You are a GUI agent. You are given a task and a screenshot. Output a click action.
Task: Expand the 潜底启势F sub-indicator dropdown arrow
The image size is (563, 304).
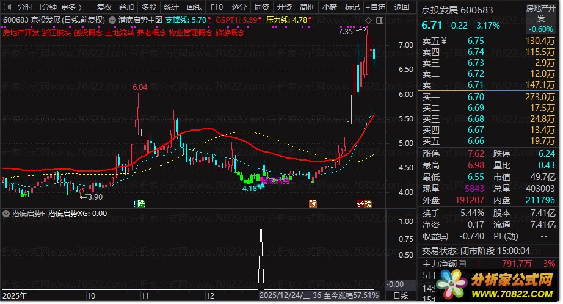click(x=6, y=214)
